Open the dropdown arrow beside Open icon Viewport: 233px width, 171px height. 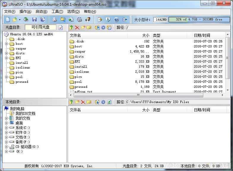(20, 20)
